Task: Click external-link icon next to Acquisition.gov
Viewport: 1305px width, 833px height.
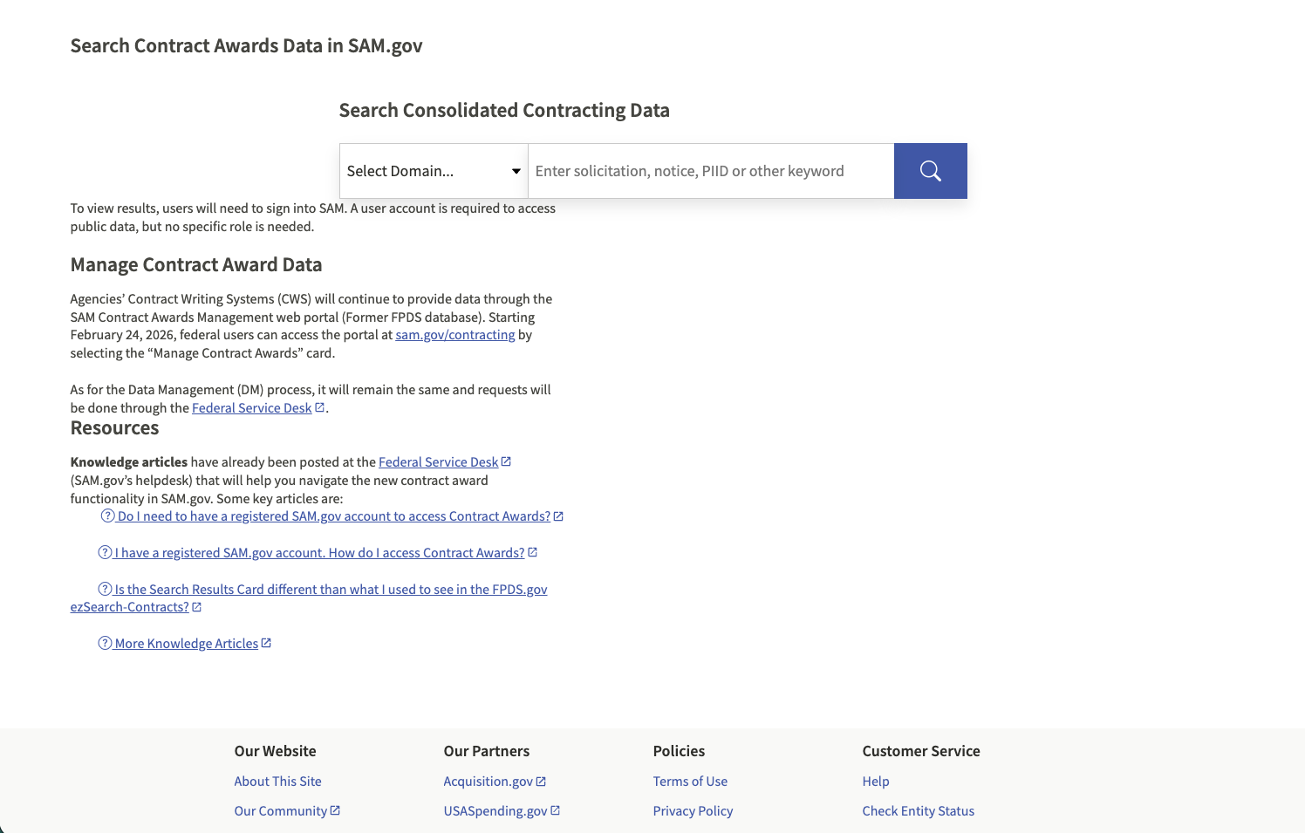Action: click(541, 782)
